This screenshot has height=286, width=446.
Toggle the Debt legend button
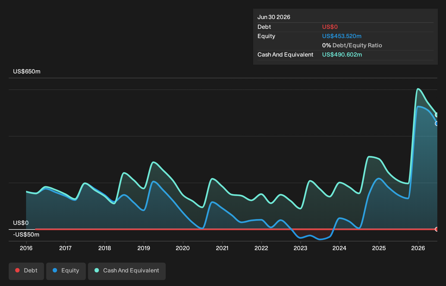pos(26,271)
